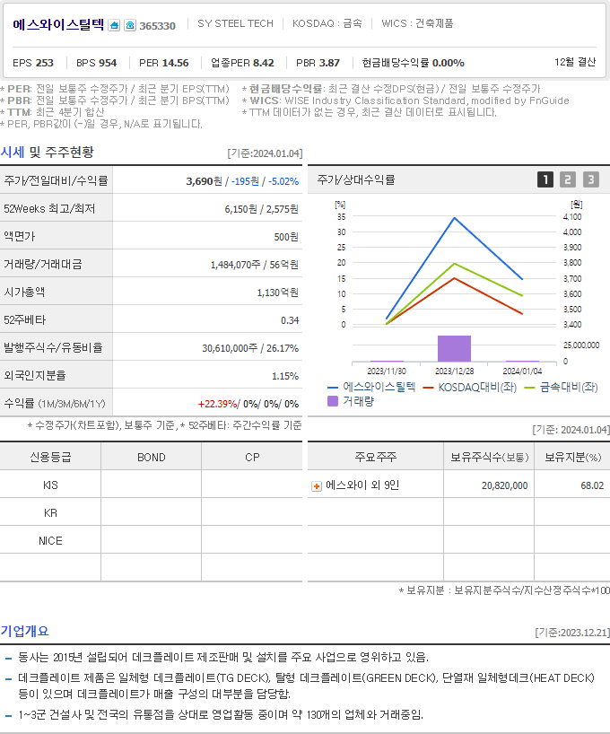Image resolution: width=610 pixels, height=734 pixels.
Task: Click the 금속대비(좌) green legend marker
Action: [x=529, y=388]
